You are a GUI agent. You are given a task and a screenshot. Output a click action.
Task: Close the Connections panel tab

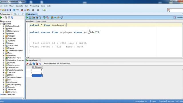tap(12, 14)
